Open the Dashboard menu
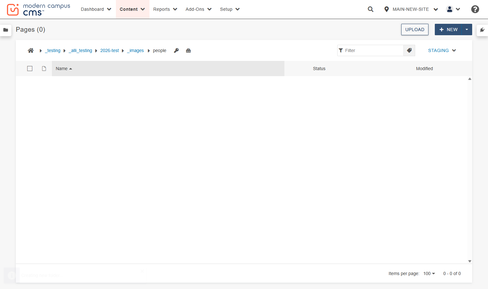The width and height of the screenshot is (488, 289). tap(96, 9)
